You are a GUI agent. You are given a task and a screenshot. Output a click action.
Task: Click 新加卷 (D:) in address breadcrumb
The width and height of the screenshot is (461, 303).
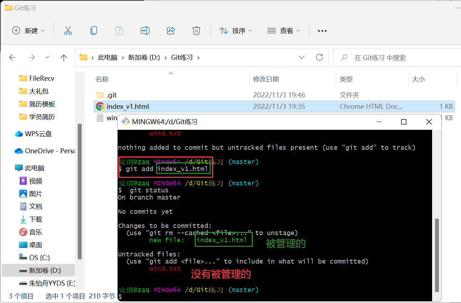[x=144, y=57]
